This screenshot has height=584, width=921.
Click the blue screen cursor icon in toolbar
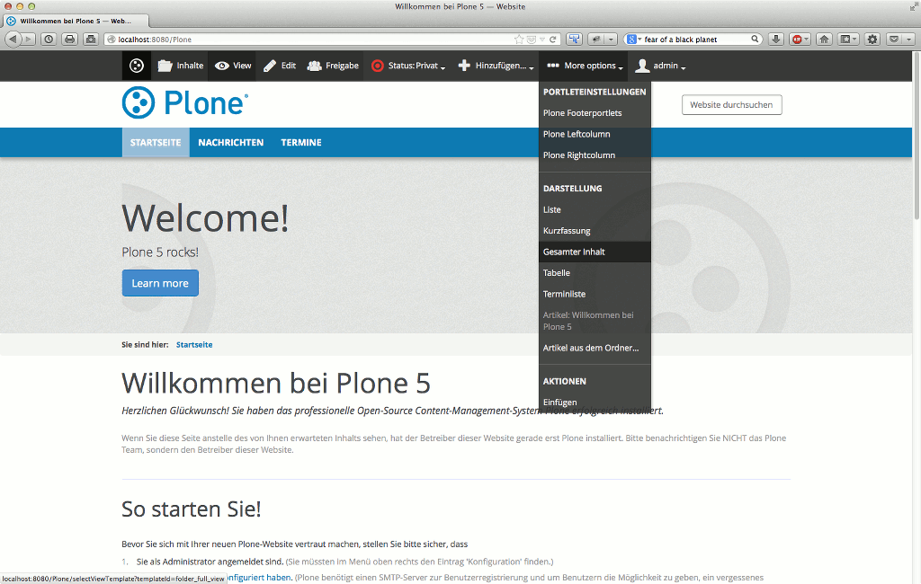[574, 40]
